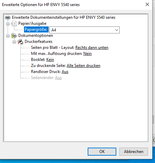Confirm settings with the OK button
Viewport: 155px width, 163px height.
click(102, 152)
